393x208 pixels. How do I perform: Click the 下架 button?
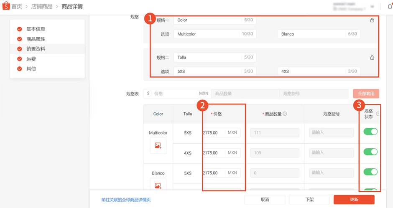click(x=309, y=200)
